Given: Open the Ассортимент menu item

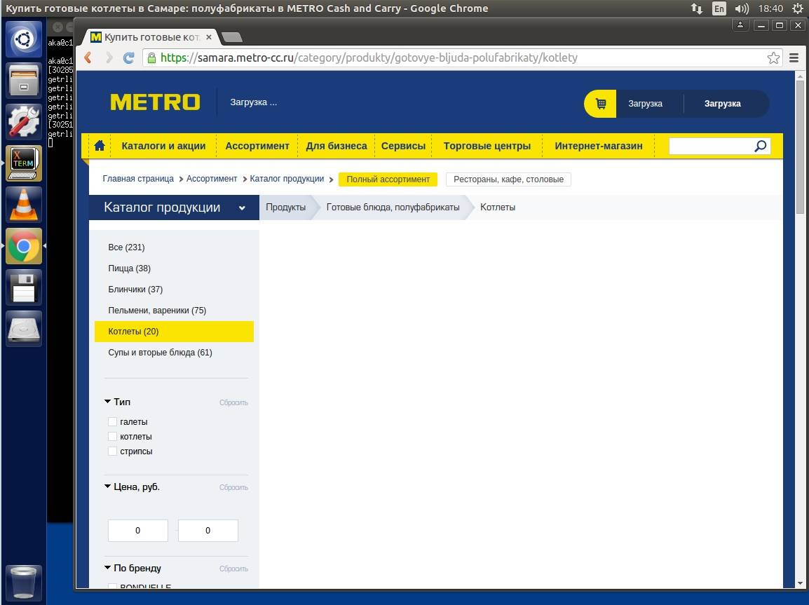Looking at the screenshot, I should (x=257, y=146).
